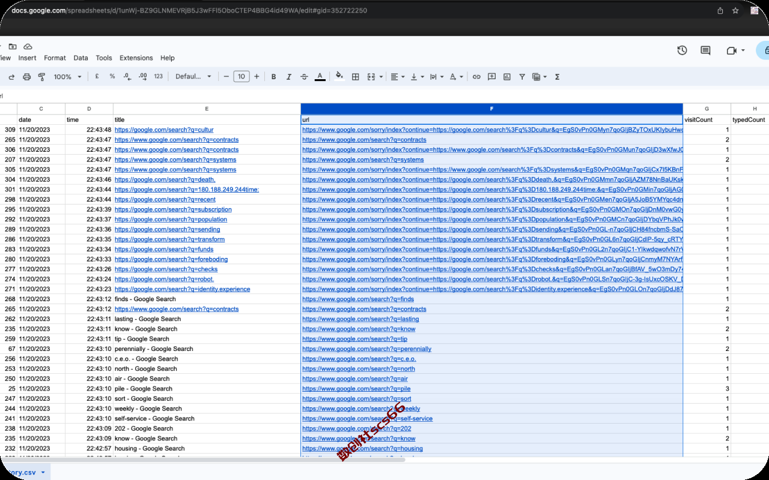Click the browser profile avatar
This screenshot has width=769, height=480.
(x=755, y=10)
